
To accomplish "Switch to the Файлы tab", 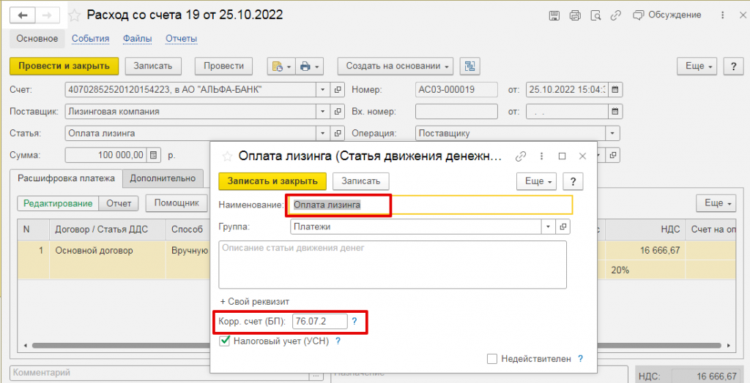I will tap(137, 39).
